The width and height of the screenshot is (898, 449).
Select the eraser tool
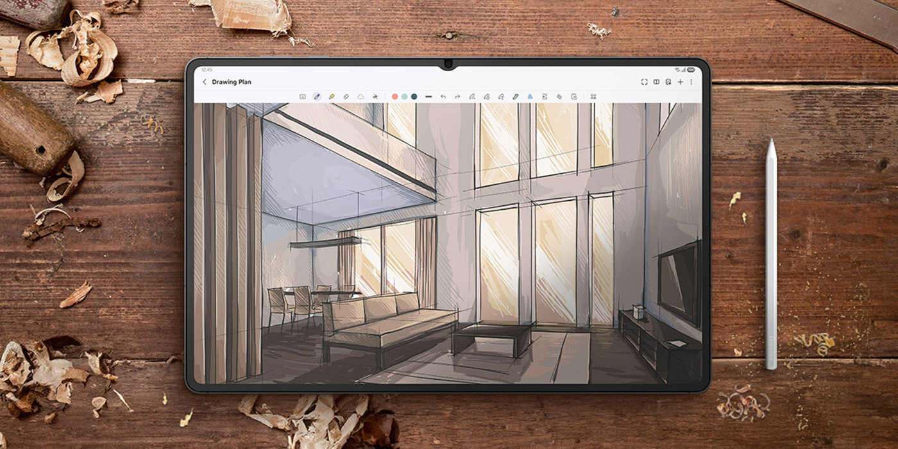pos(346,96)
